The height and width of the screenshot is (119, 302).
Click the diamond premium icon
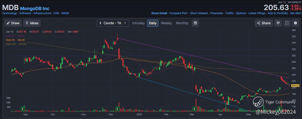pos(278,23)
